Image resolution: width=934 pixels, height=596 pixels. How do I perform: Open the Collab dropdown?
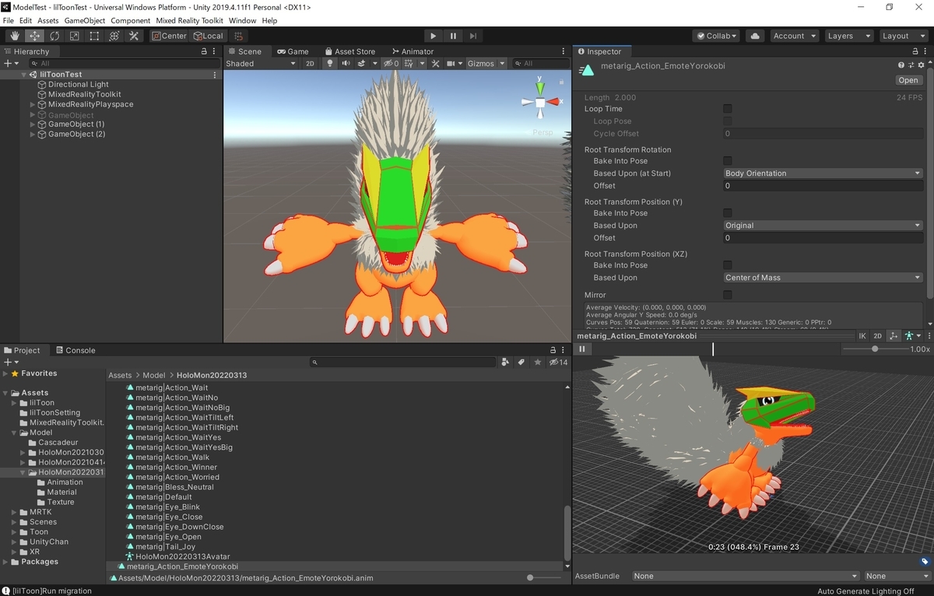(716, 36)
